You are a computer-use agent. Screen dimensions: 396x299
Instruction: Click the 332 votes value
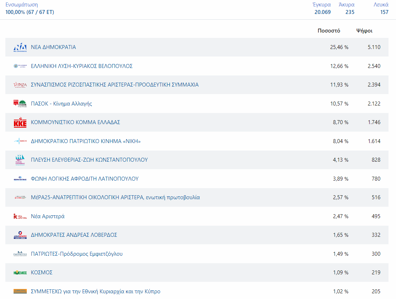(x=376, y=235)
